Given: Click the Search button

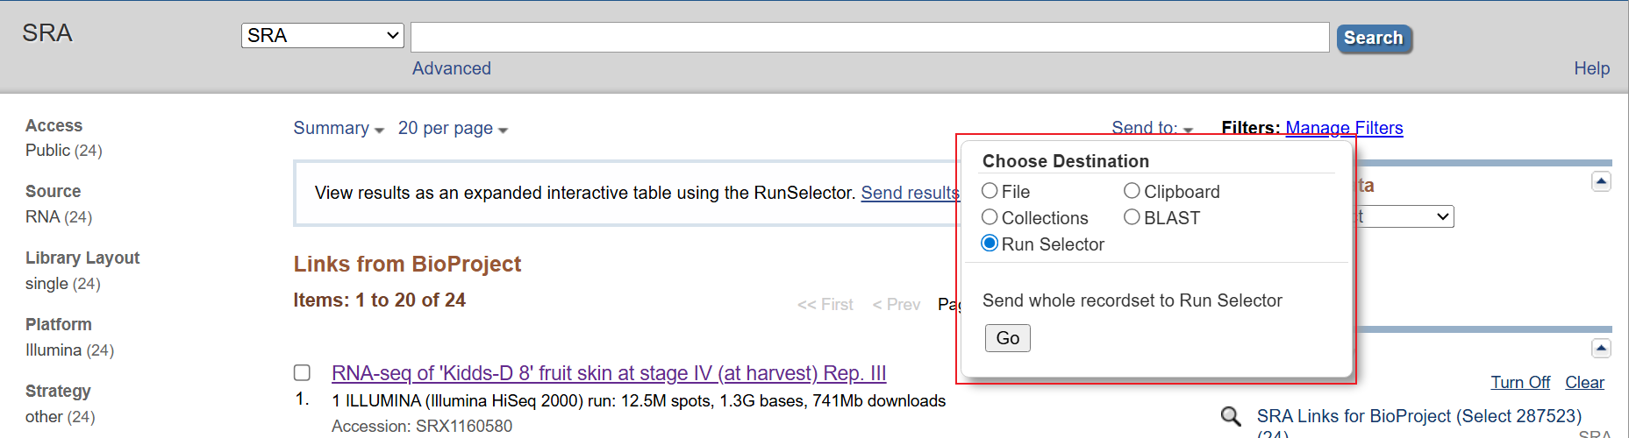Looking at the screenshot, I should click(x=1374, y=39).
